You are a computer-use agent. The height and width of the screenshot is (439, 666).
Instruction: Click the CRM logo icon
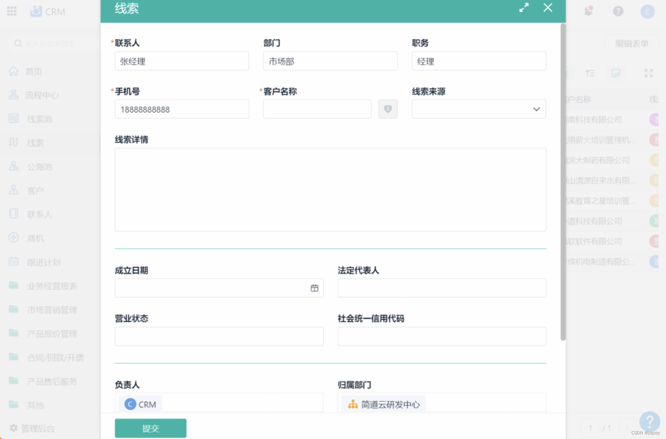tap(36, 11)
